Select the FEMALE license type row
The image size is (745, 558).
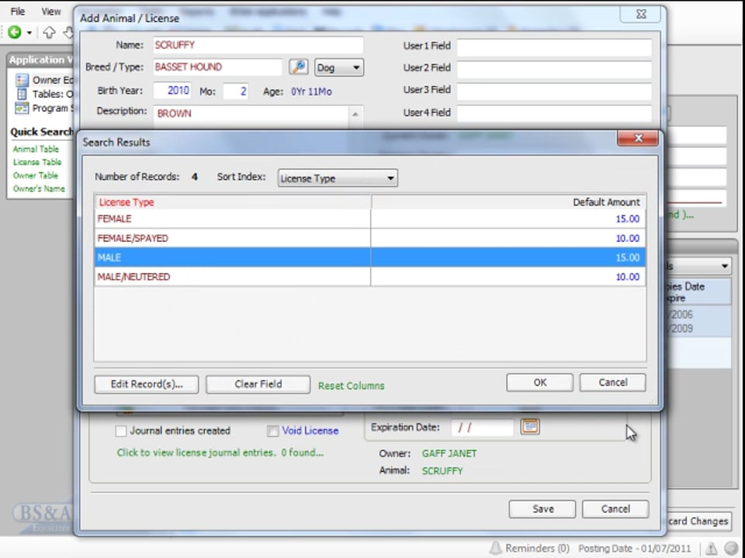click(369, 219)
